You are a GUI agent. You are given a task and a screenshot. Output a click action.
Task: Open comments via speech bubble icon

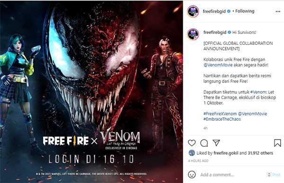pos(204,143)
